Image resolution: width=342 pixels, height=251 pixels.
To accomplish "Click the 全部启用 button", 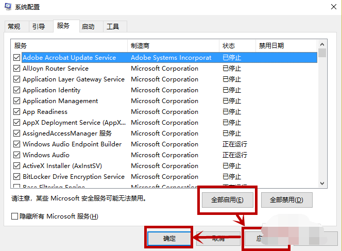I will click(227, 199).
